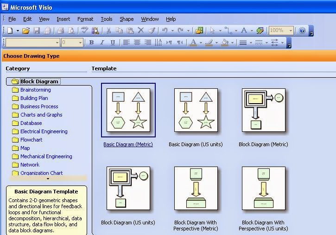
Task: Select the Basic Diagram (US units) thumbnail
Action: coord(196,110)
